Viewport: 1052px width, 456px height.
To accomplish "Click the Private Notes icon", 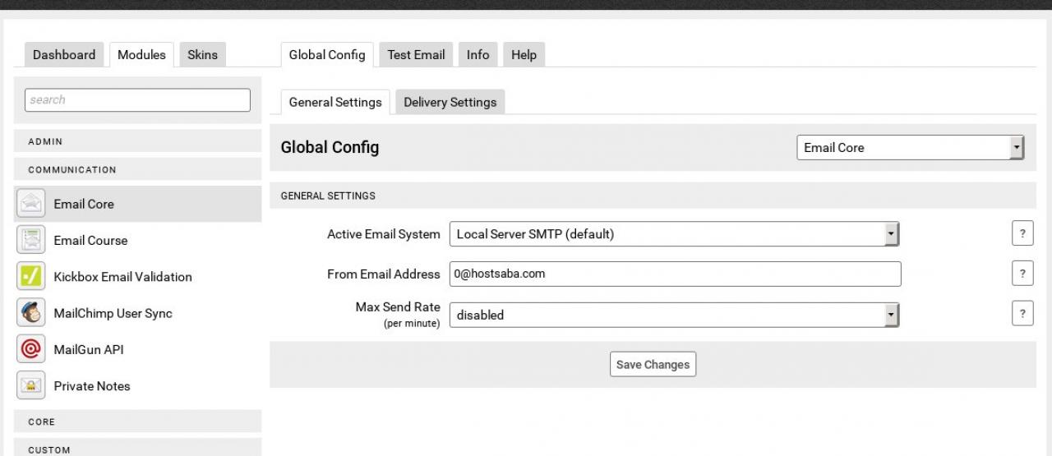I will coord(31,385).
